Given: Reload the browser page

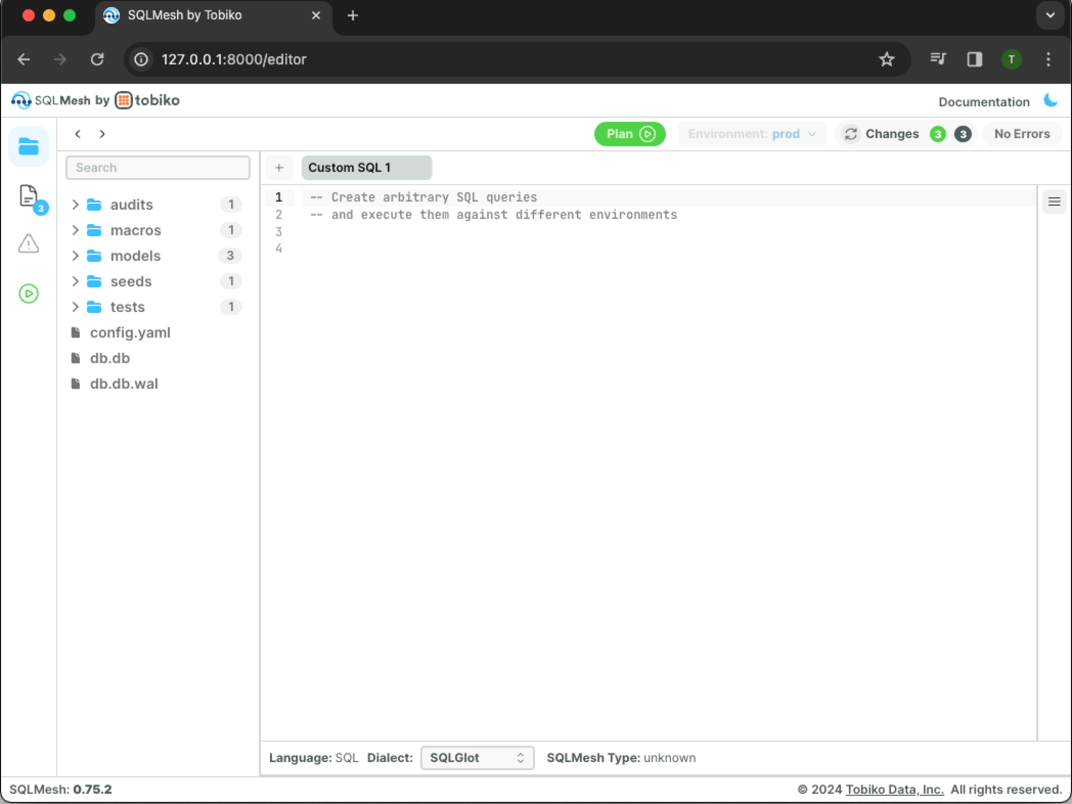Looking at the screenshot, I should [97, 59].
